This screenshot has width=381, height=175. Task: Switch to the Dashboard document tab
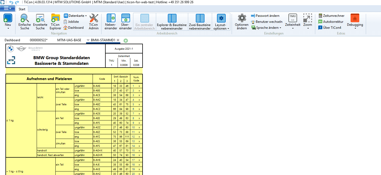coord(12,40)
